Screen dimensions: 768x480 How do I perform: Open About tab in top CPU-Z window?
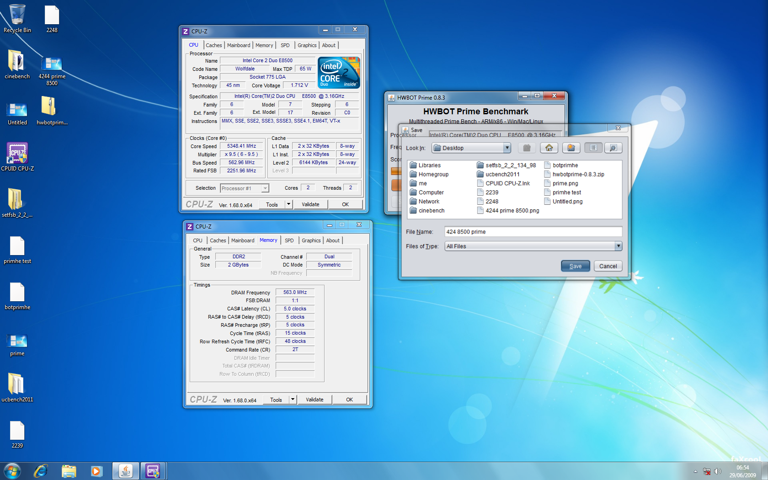[329, 45]
